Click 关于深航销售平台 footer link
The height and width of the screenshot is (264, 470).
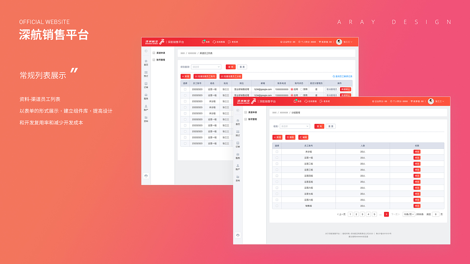[332, 234]
